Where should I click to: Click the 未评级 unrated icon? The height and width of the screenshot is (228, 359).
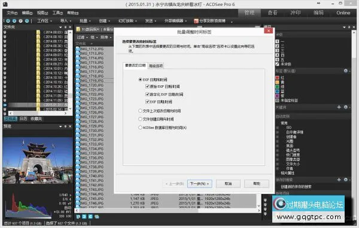tap(277, 64)
